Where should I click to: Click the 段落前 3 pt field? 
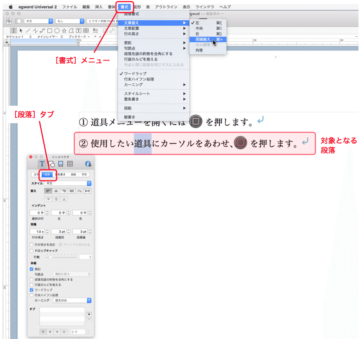(59, 232)
